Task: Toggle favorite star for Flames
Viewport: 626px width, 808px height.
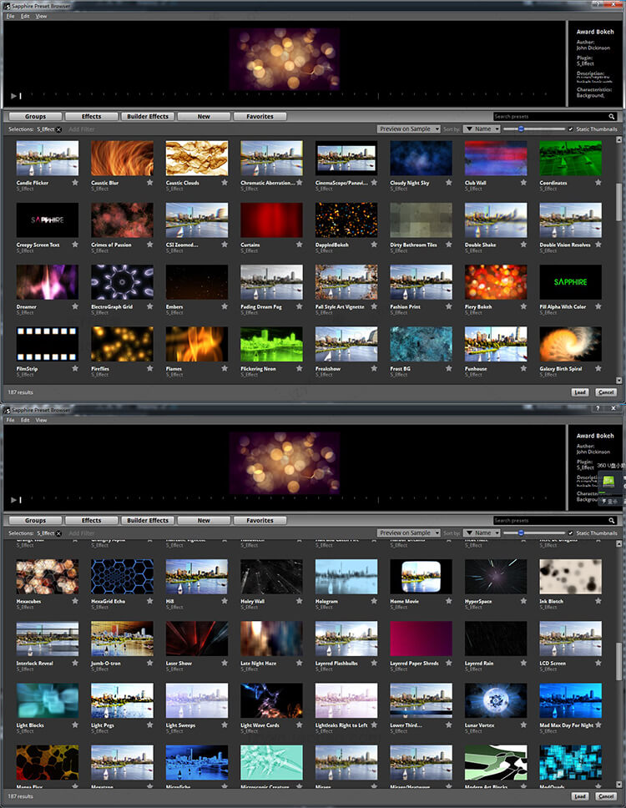Action: point(225,368)
